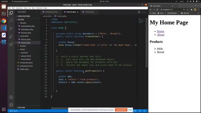
Task: Open Explorer panel ellipsis menu
Action: [36, 12]
